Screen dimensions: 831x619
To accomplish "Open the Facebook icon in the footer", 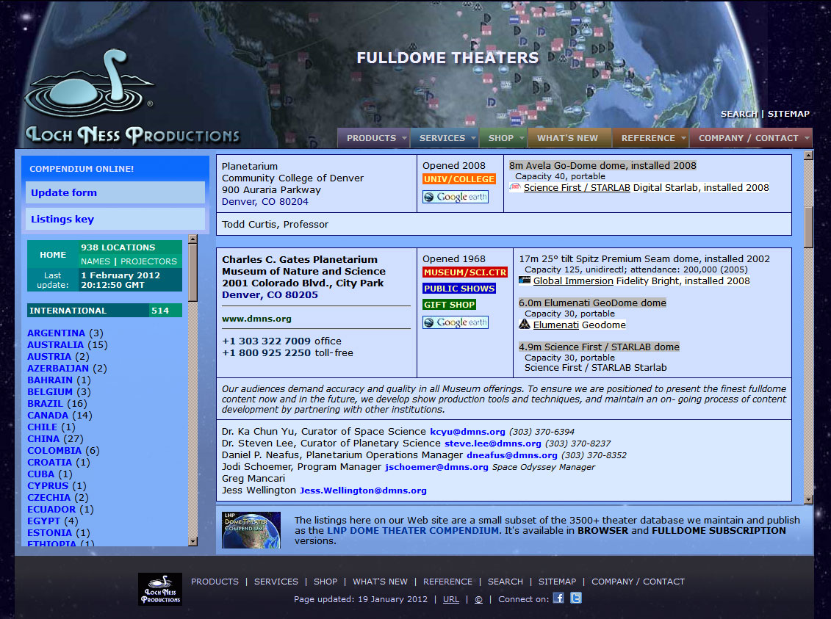I will [558, 598].
